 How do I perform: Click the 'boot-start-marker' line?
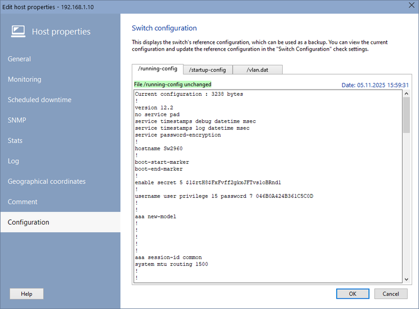pos(162,162)
